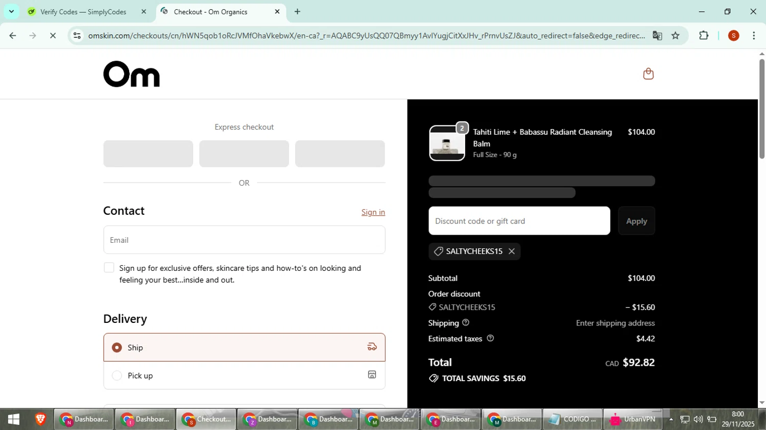This screenshot has width=766, height=430.
Task: Click the store icon in Pick up row
Action: 372,375
